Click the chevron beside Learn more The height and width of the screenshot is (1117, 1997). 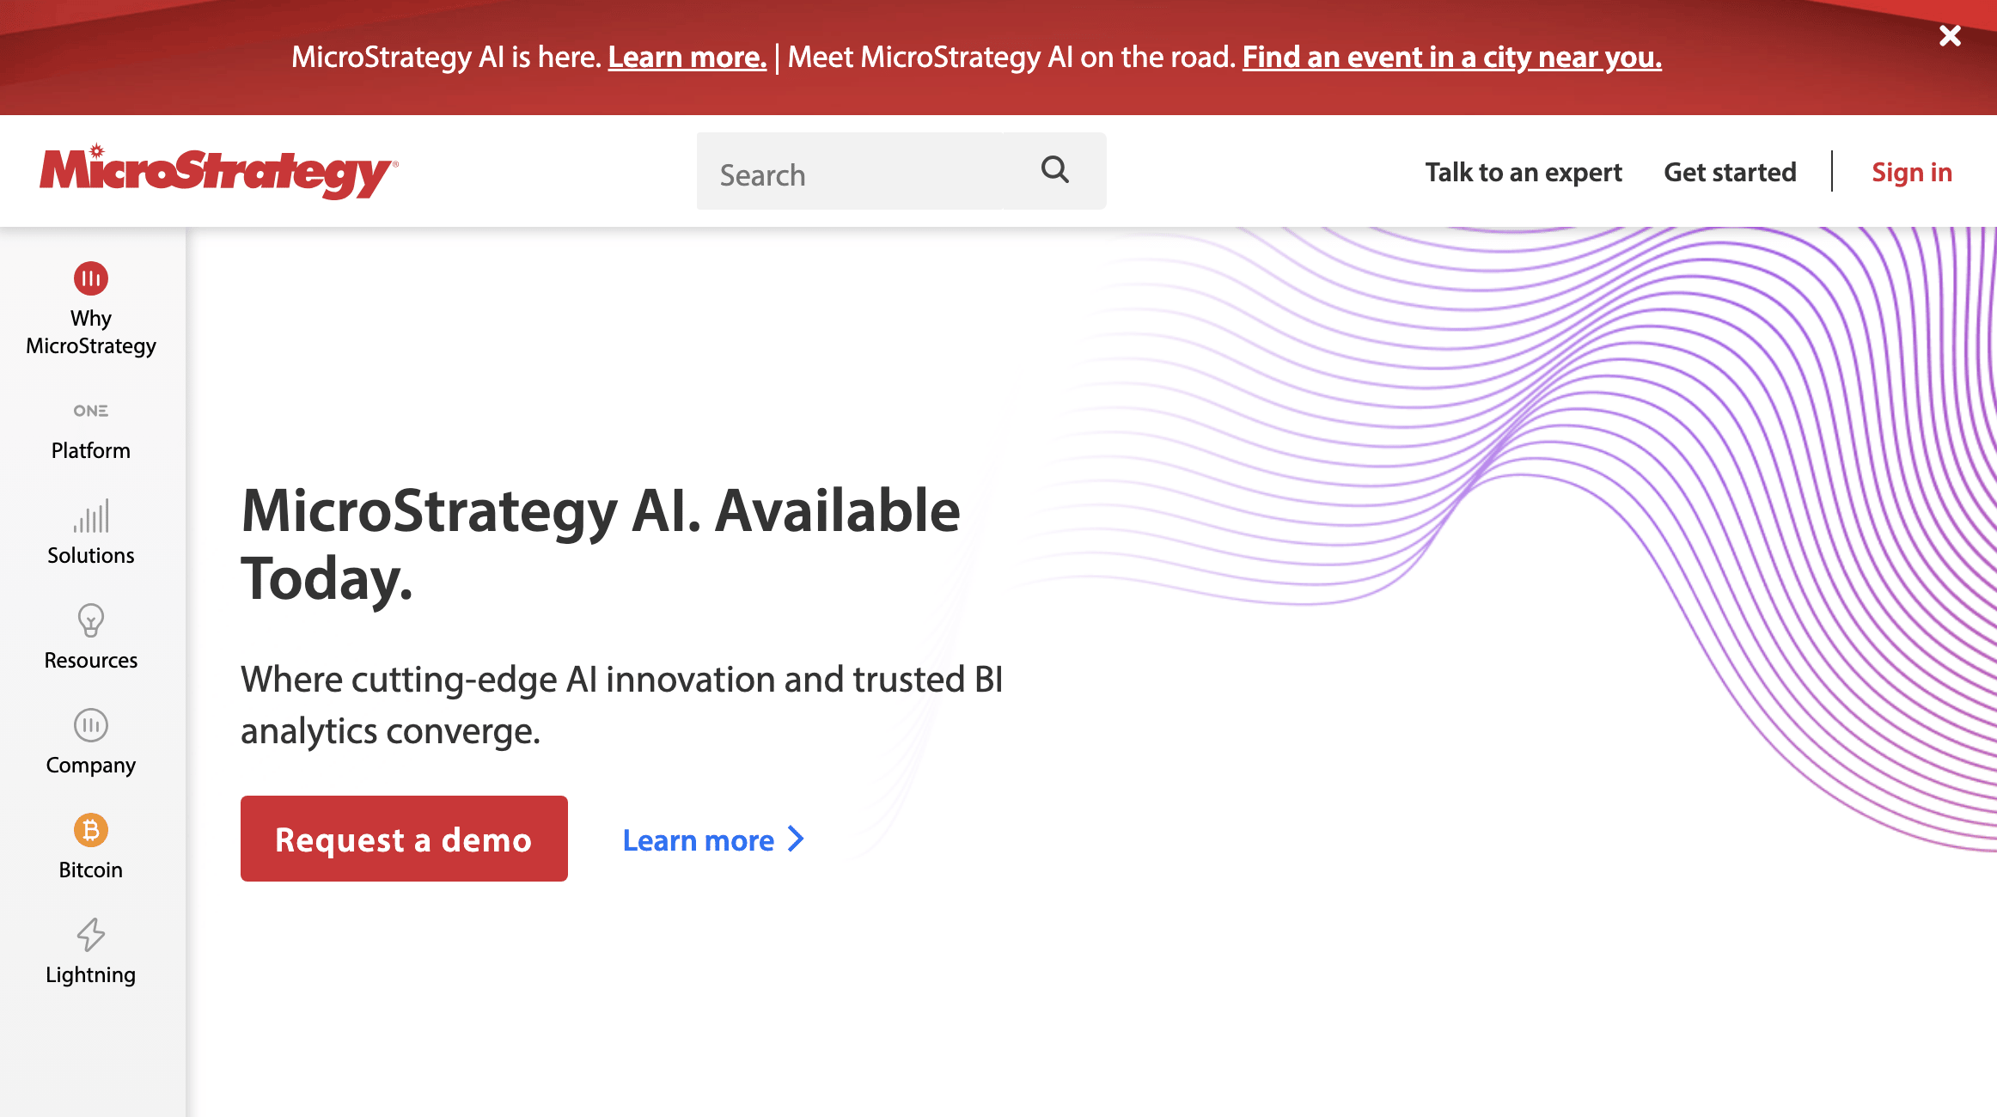coord(797,839)
